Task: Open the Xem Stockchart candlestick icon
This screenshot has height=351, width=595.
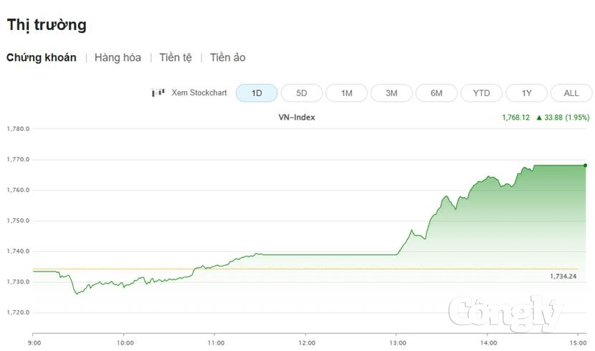Action: (158, 92)
